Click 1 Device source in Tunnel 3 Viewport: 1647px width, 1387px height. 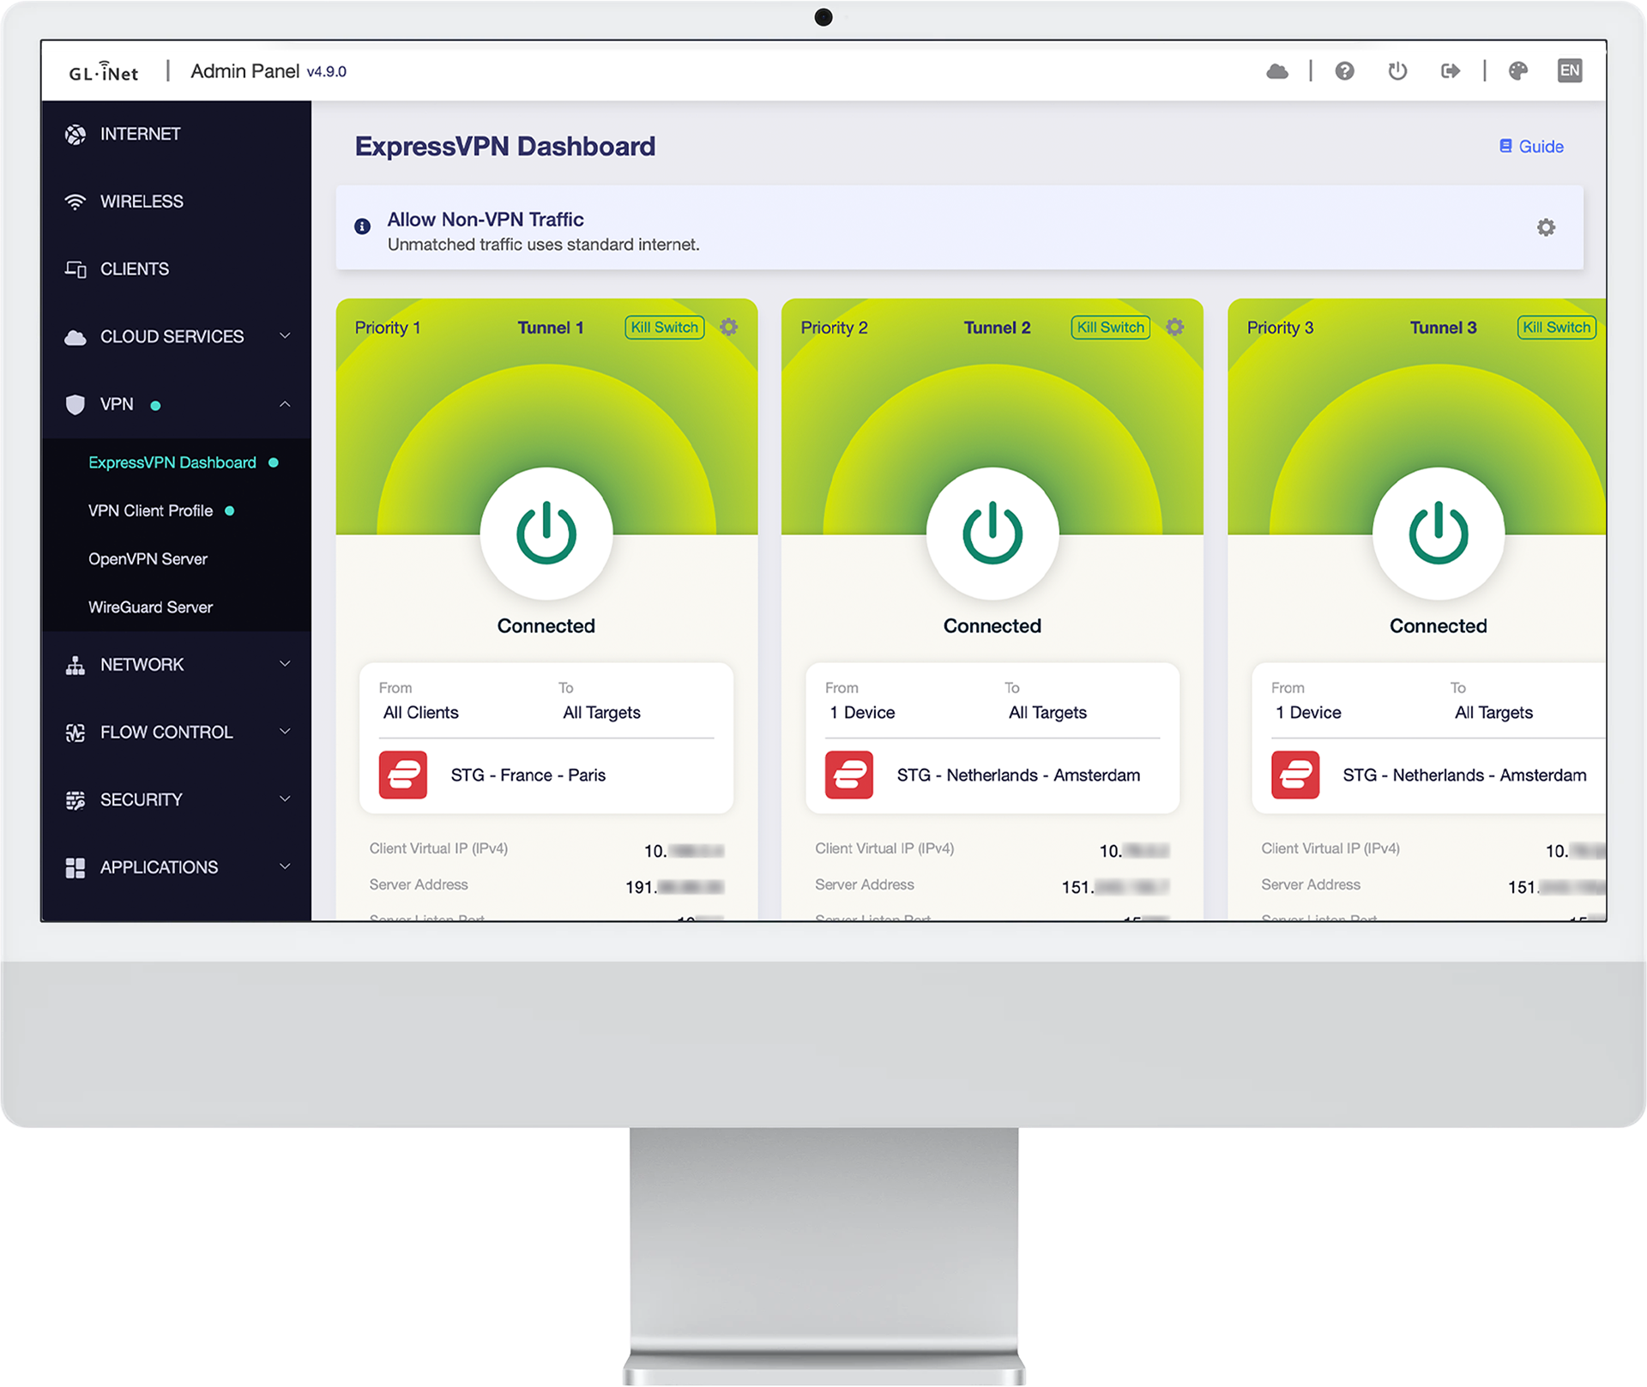pos(1307,713)
